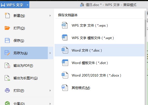The image size is (148, 105).
Task: Click the Save floppy disk icon
Action: (x=7, y=40)
